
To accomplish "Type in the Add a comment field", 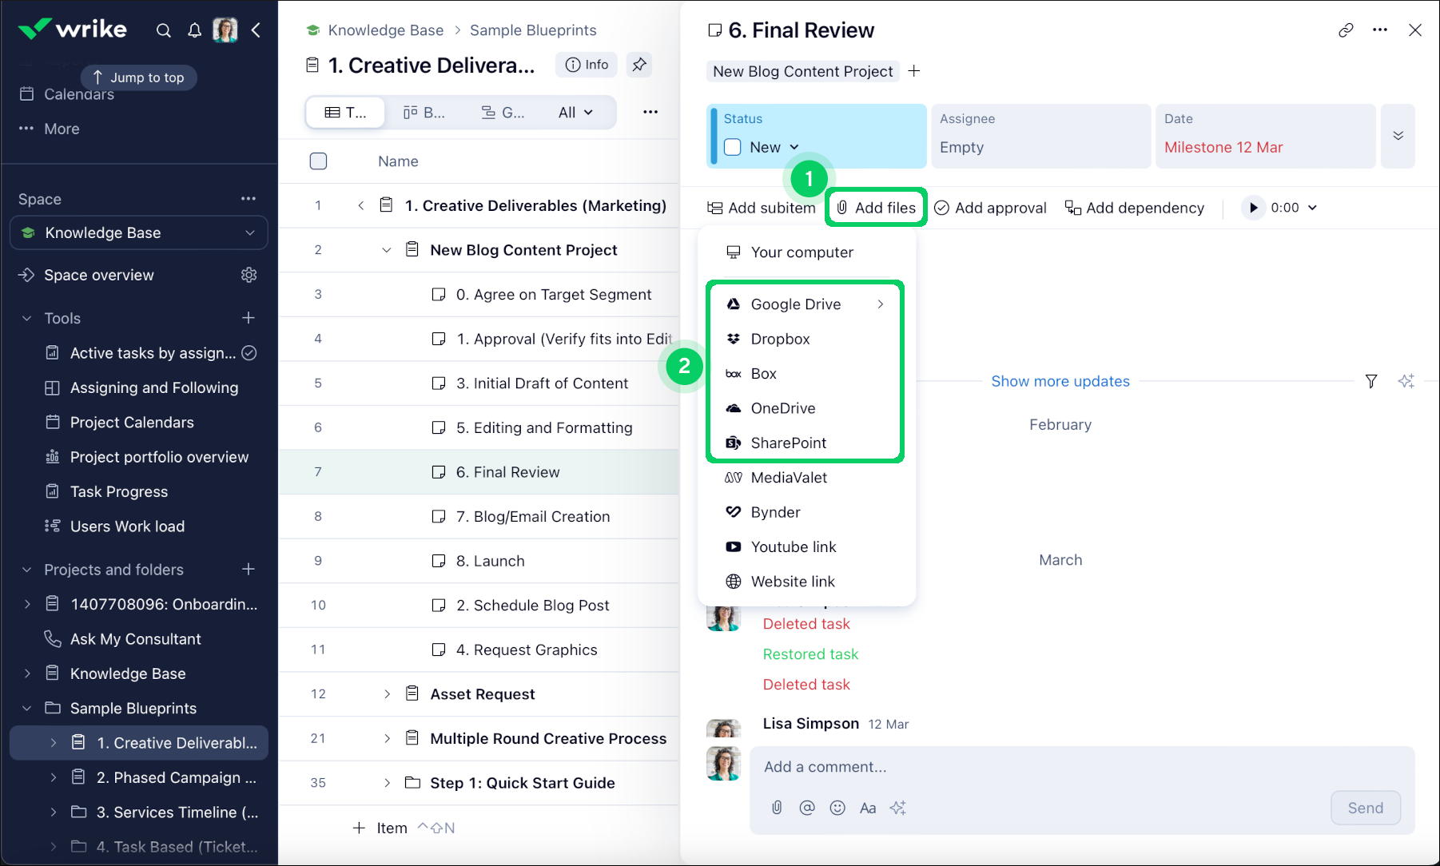I will [x=1039, y=767].
